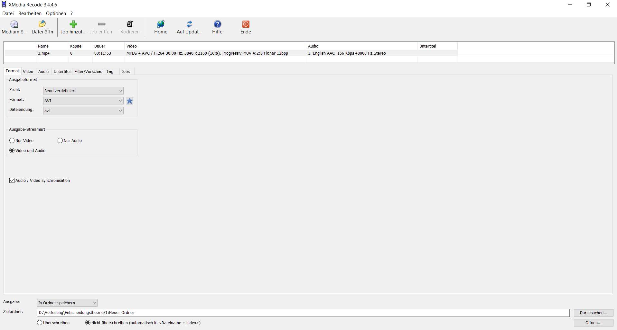Click the blue star favorite button
617x330 pixels.
pyautogui.click(x=130, y=101)
